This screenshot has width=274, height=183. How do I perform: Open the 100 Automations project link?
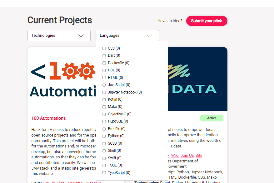(48, 118)
